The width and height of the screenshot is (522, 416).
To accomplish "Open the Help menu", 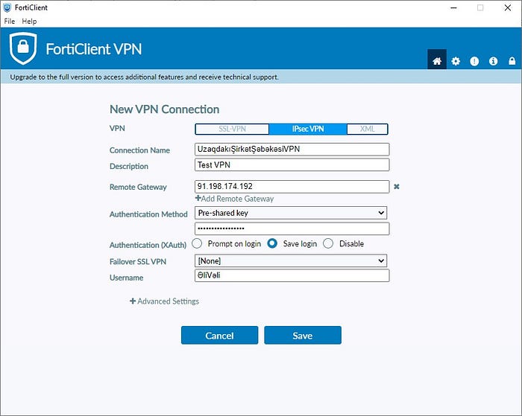I will point(29,22).
